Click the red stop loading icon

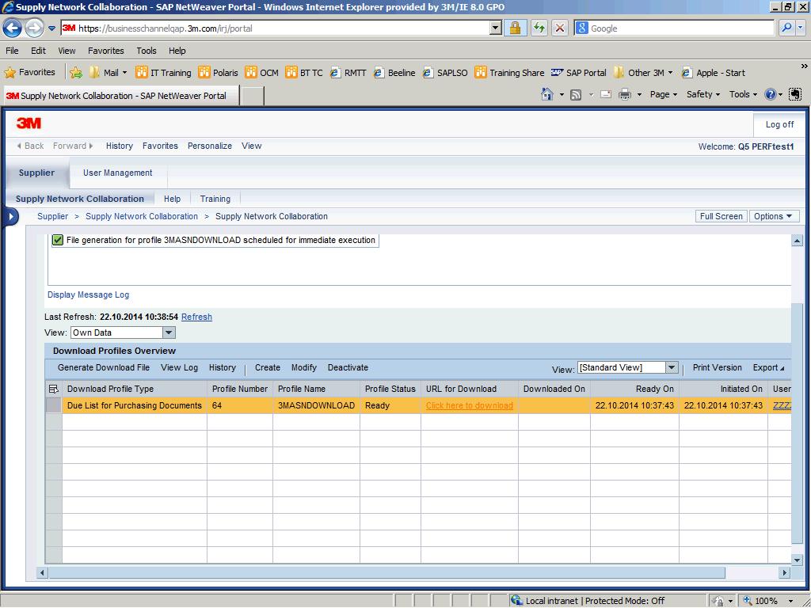coord(560,28)
